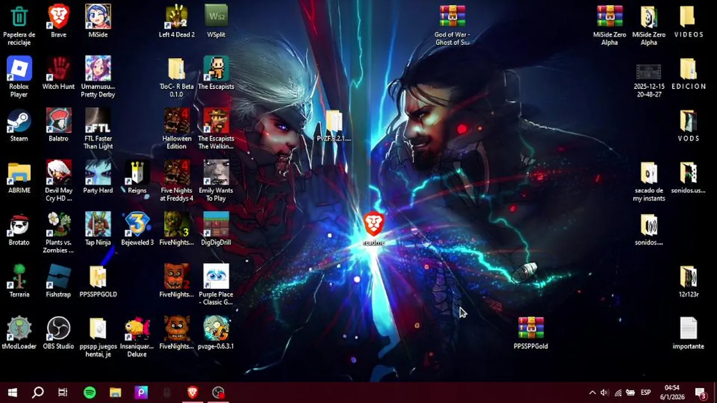This screenshot has width=717, height=403.
Task: Open the Halloween Edition shortcut
Action: pos(176,129)
